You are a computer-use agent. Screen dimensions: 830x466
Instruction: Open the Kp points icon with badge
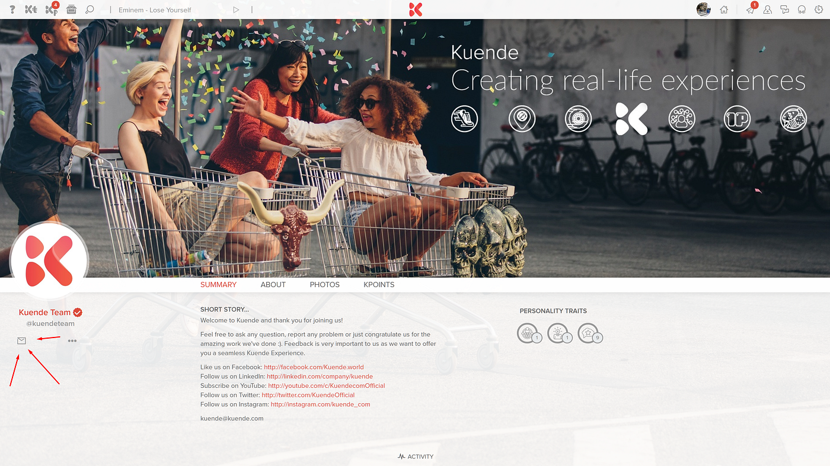52,9
